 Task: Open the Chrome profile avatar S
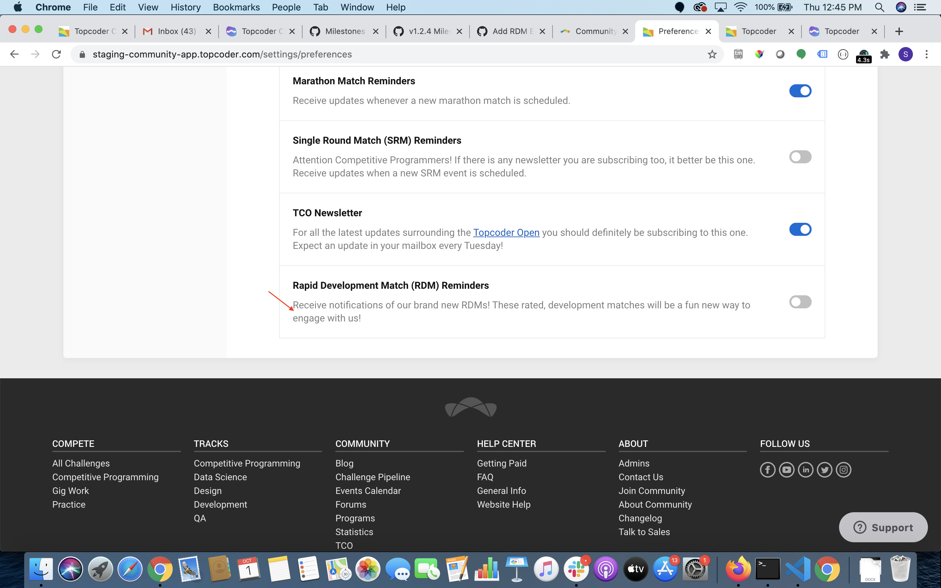905,55
